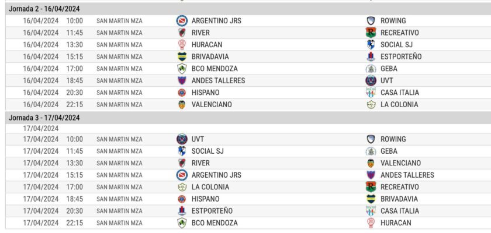Click La Colonia crest in Jornada 3
This screenshot has height=233, width=491.
coord(182,187)
